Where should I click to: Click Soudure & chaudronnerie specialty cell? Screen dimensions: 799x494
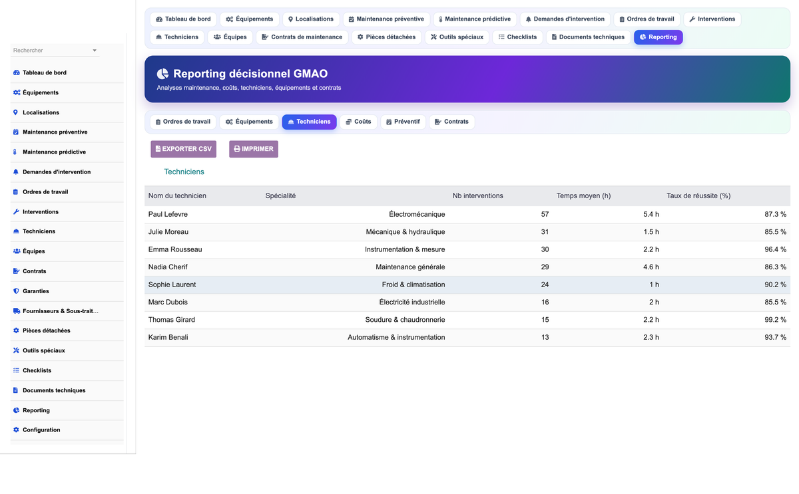[405, 320]
